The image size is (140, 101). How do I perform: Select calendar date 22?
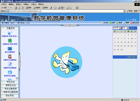(x=125, y=46)
